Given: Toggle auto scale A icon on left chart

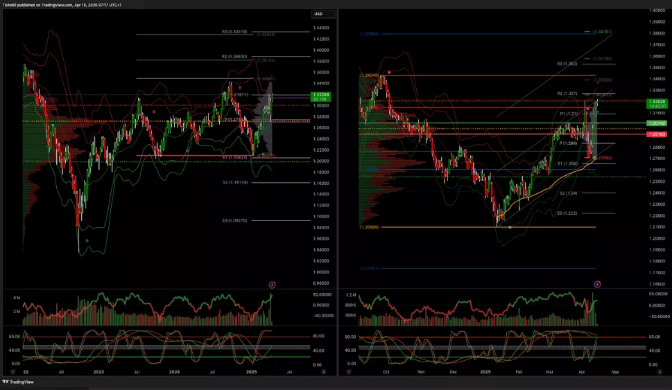Looking at the screenshot, I should (323, 372).
